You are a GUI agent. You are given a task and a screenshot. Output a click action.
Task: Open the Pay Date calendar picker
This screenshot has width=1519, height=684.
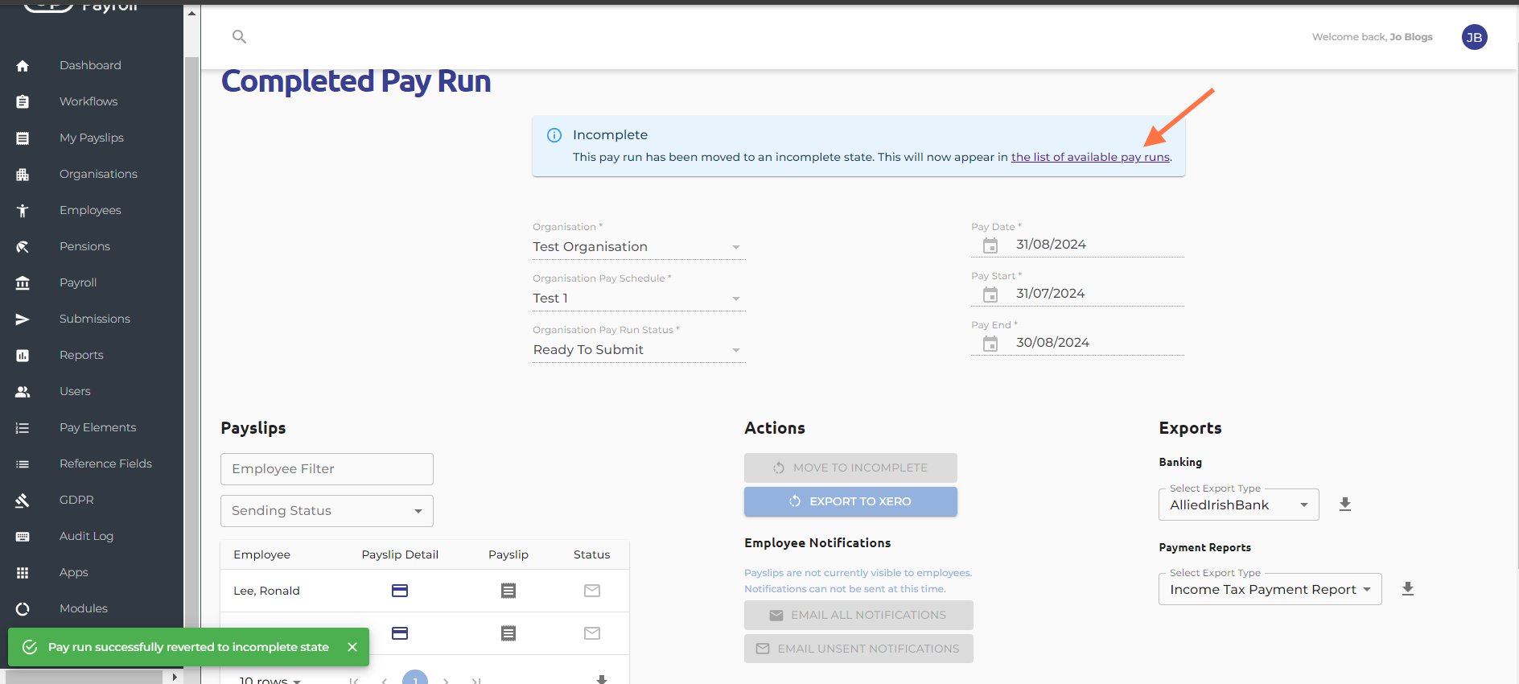pos(990,245)
